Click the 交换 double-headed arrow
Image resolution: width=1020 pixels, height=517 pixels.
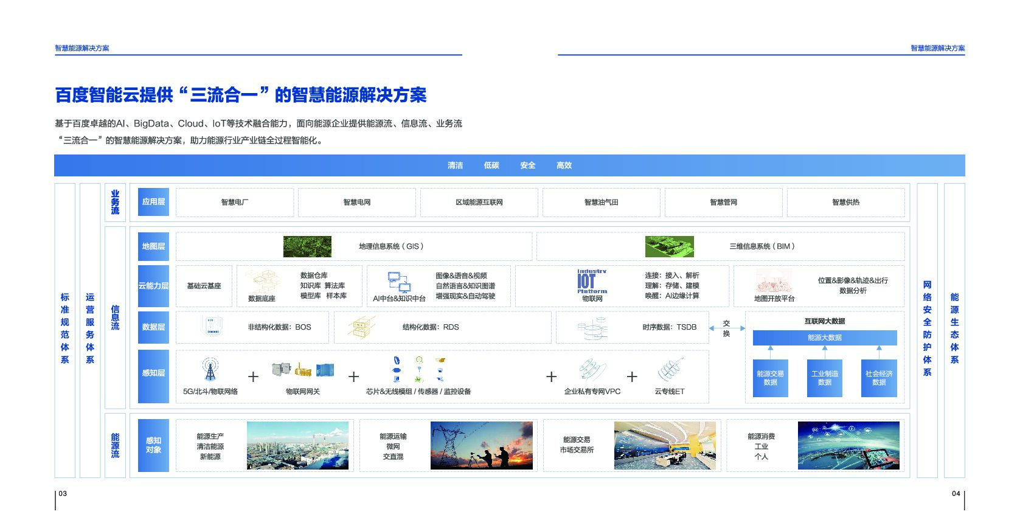click(x=727, y=328)
